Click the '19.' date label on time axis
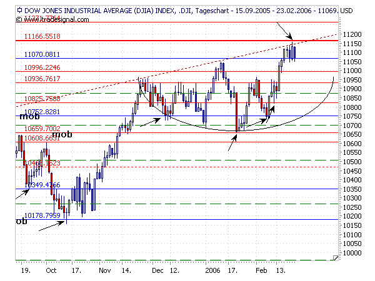 click(26, 271)
